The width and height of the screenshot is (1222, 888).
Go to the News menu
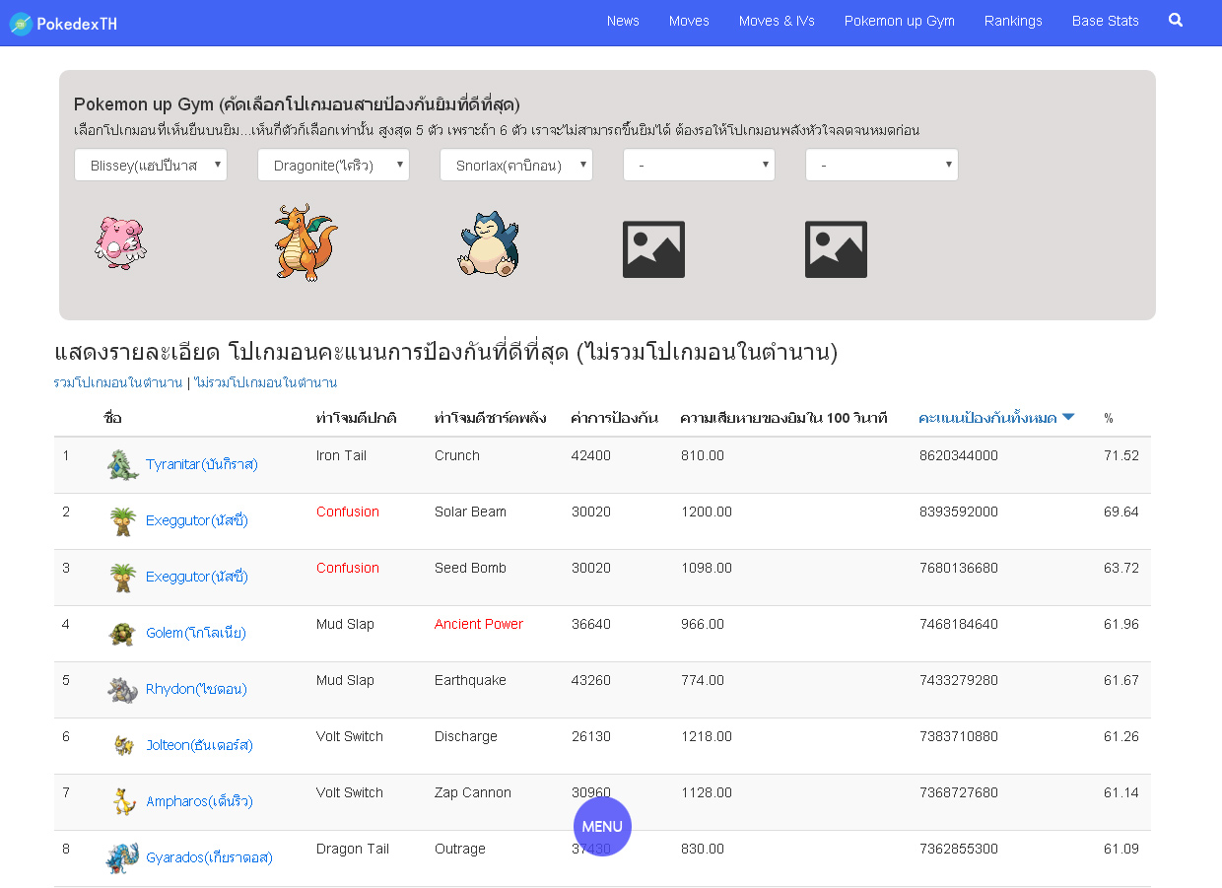click(x=623, y=21)
